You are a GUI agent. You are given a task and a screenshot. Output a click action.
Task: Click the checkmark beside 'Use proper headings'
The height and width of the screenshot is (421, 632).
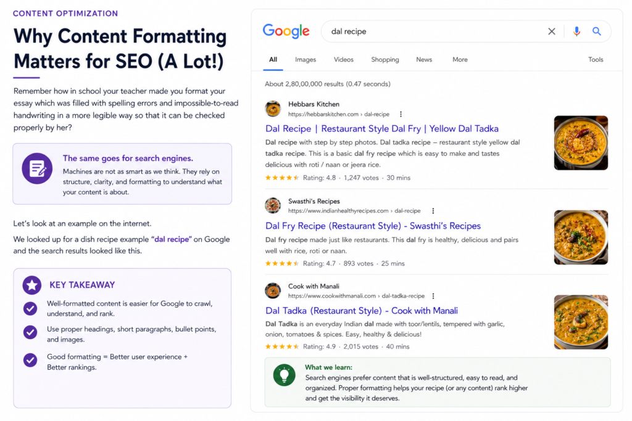tap(30, 332)
